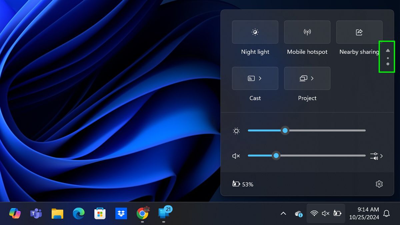The image size is (400, 225).
Task: Click the Nearby sharing icon
Action: tap(359, 32)
